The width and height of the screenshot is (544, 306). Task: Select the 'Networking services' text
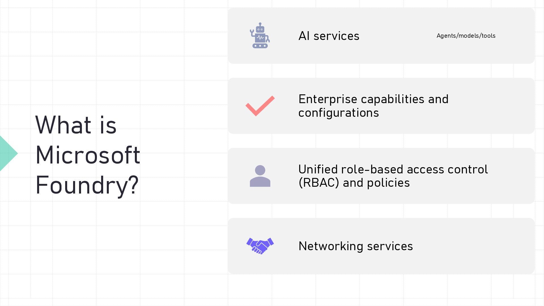(x=356, y=246)
